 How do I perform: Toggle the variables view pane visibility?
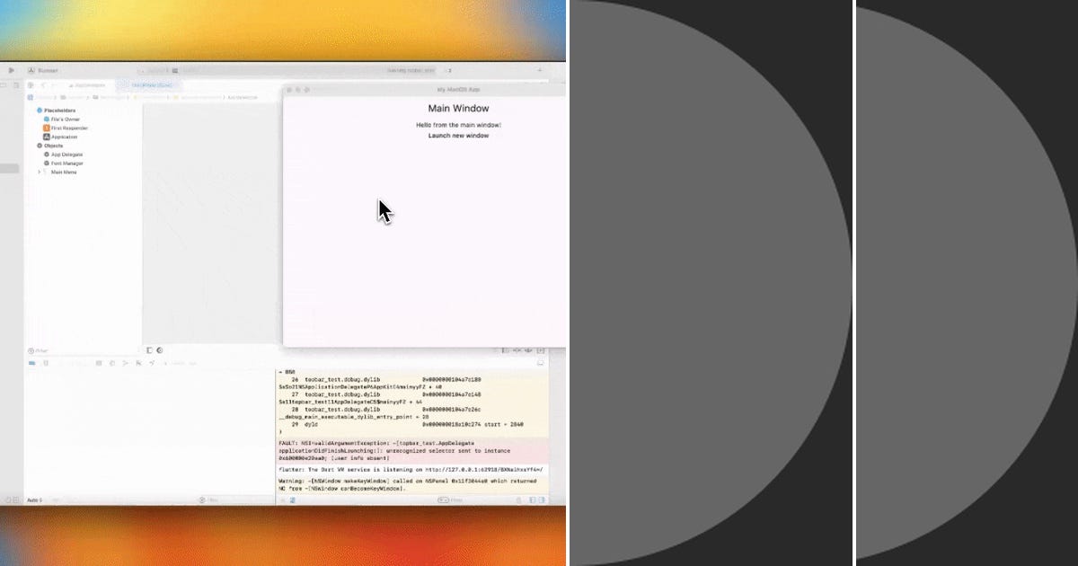click(x=533, y=500)
